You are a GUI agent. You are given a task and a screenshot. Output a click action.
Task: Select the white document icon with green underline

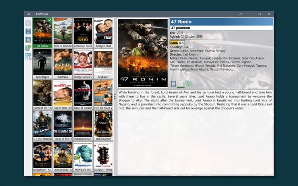[181, 84]
